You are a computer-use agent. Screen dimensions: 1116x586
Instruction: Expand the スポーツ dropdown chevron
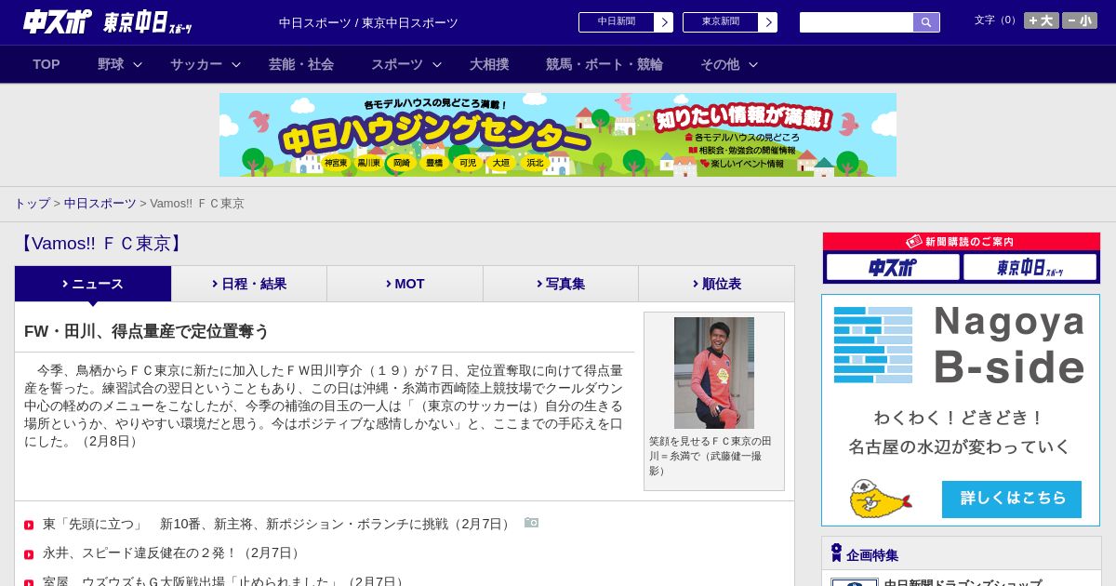tap(437, 64)
